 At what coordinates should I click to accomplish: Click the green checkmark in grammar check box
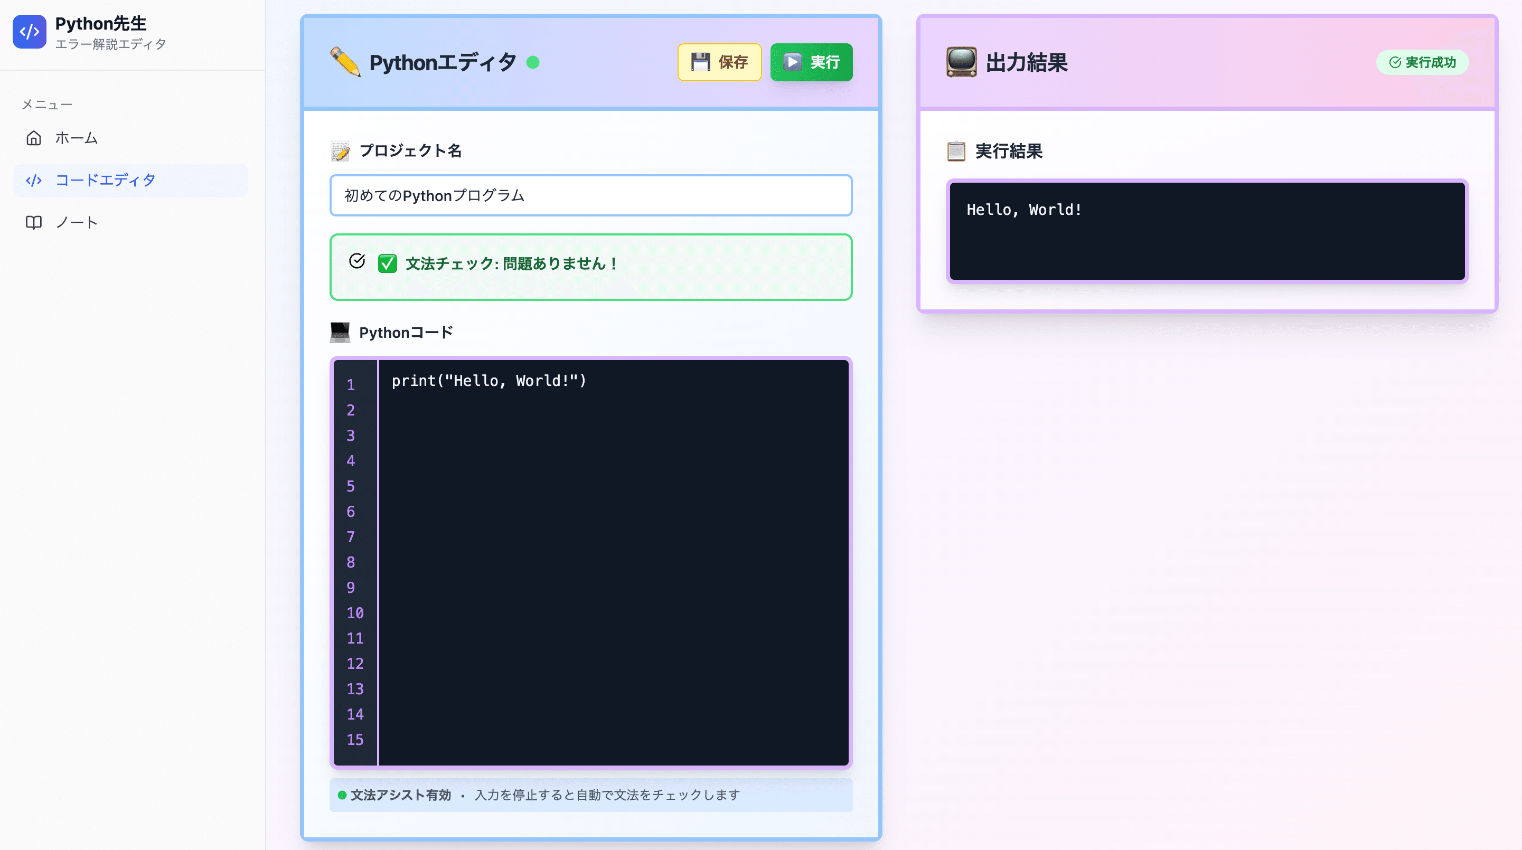click(x=387, y=263)
